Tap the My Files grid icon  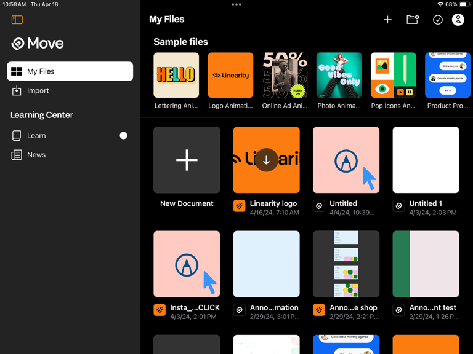pyautogui.click(x=17, y=71)
